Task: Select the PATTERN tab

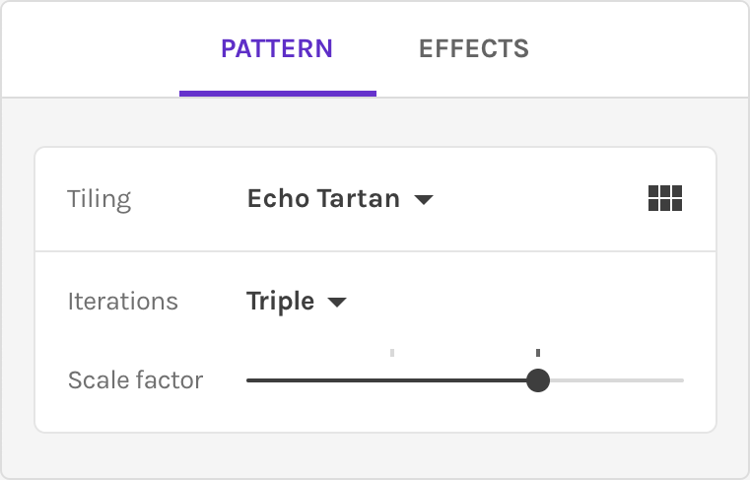Action: click(277, 49)
